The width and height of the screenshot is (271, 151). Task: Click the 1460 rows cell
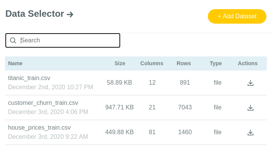(185, 132)
